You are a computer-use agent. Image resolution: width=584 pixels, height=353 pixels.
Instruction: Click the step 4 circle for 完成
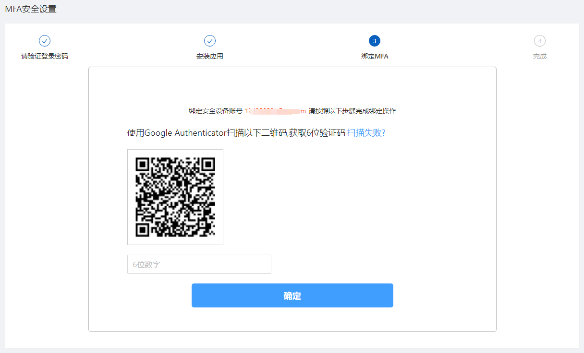tap(540, 41)
